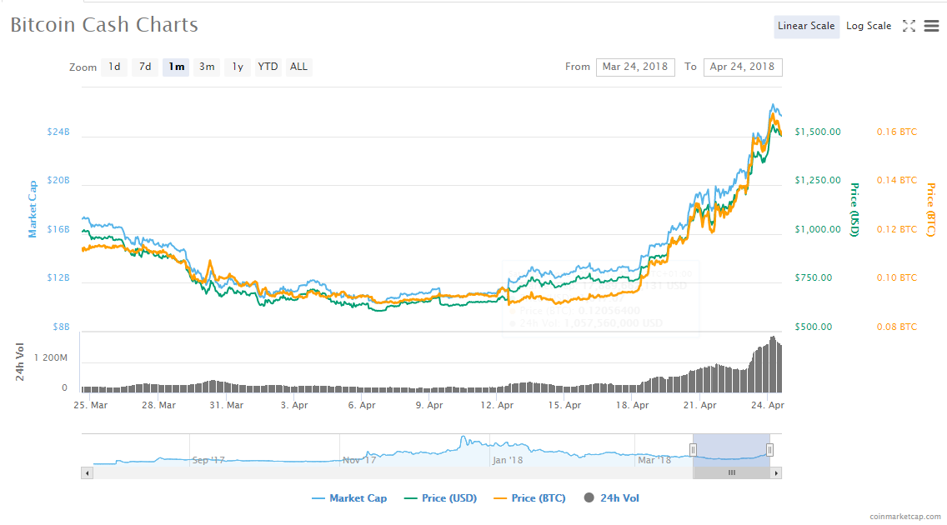Toggle the Market Cap series in the legend
The height and width of the screenshot is (525, 947).
coord(349,497)
